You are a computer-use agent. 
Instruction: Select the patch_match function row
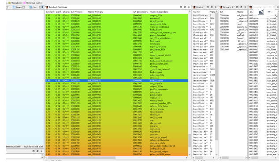[x=116, y=95]
